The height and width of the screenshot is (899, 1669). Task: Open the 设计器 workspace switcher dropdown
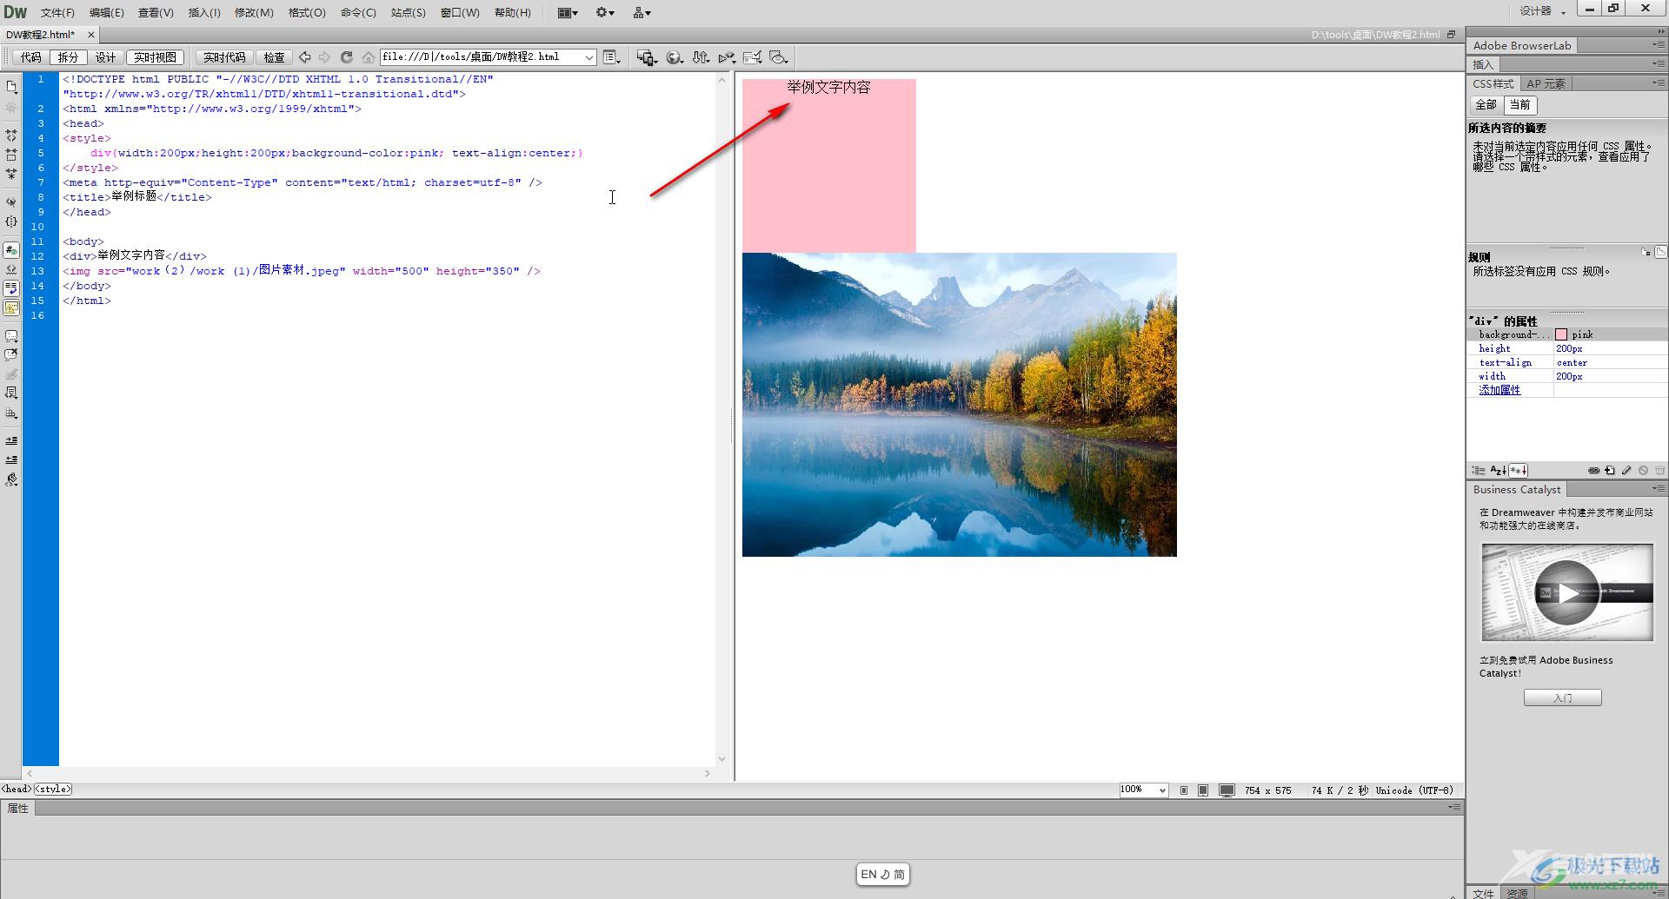(1543, 11)
